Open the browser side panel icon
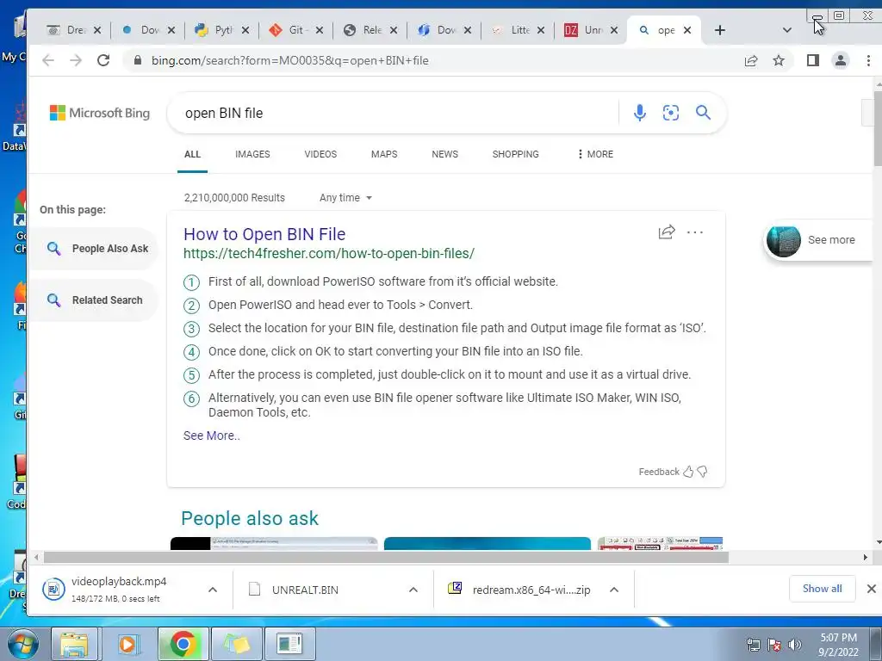 812,60
